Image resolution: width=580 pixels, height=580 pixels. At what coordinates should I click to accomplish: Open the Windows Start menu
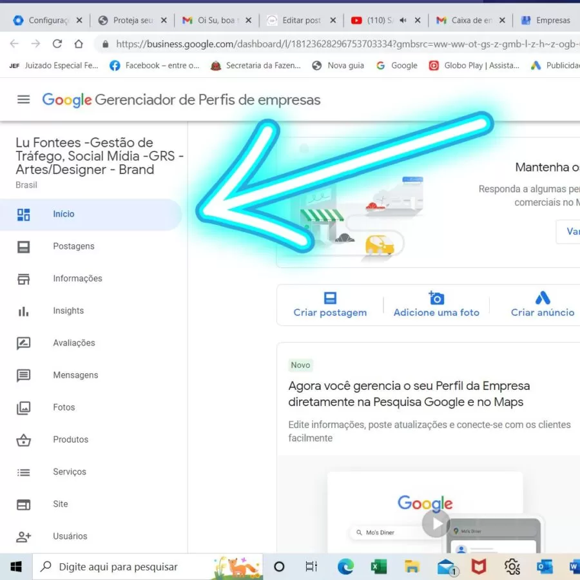point(16,566)
